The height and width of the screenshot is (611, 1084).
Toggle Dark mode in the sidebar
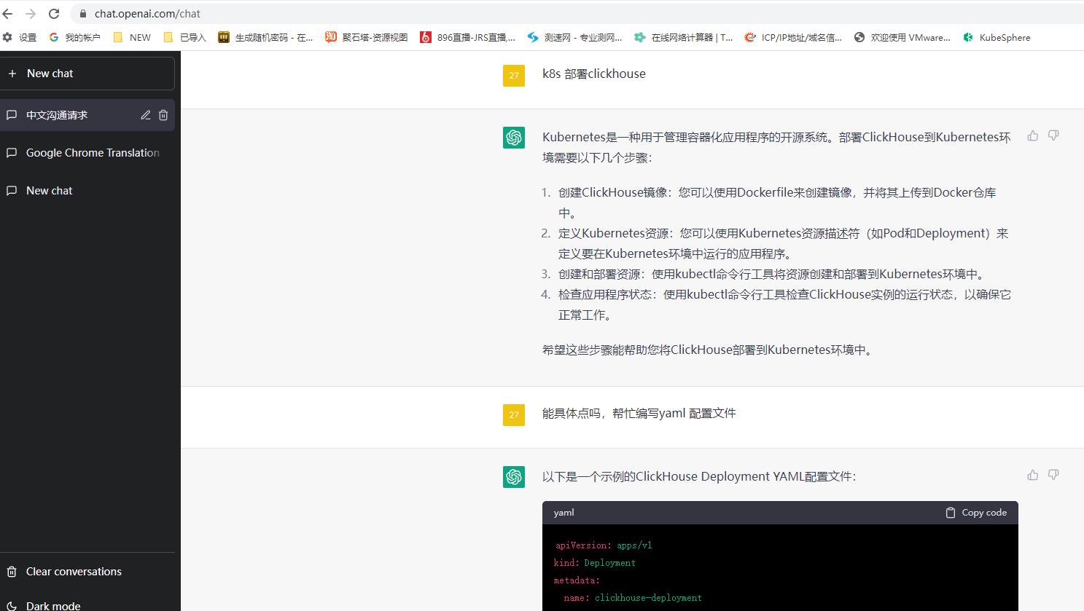tap(52, 605)
